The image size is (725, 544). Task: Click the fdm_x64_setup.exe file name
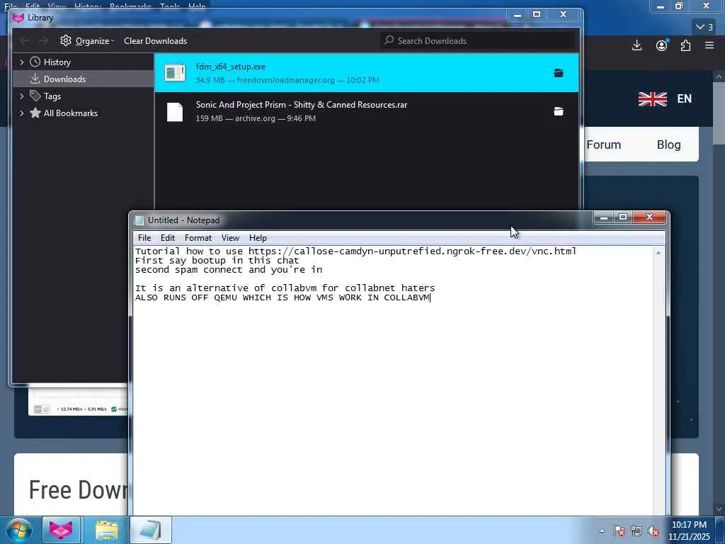230,67
